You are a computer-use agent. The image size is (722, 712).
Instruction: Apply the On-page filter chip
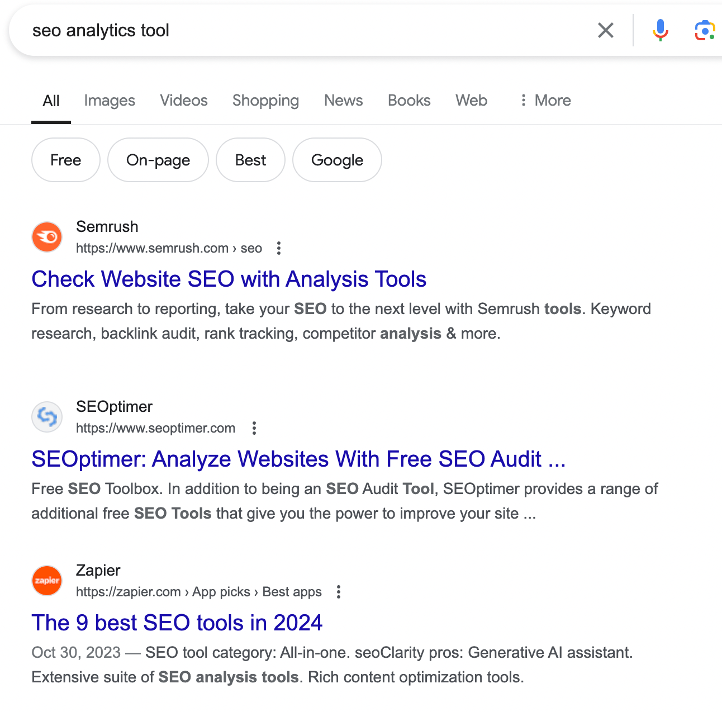tap(158, 160)
